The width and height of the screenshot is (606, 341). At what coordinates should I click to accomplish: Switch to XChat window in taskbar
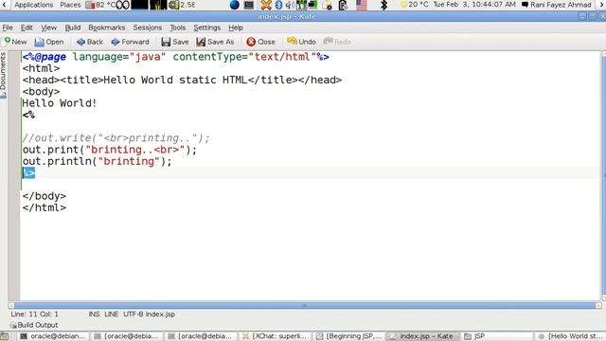276,336
